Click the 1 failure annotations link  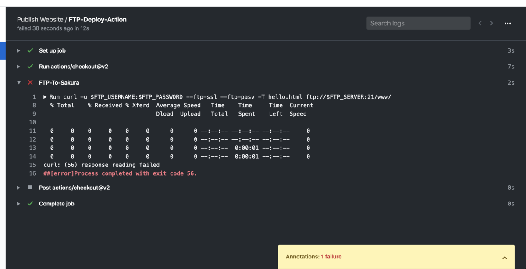[x=331, y=257]
